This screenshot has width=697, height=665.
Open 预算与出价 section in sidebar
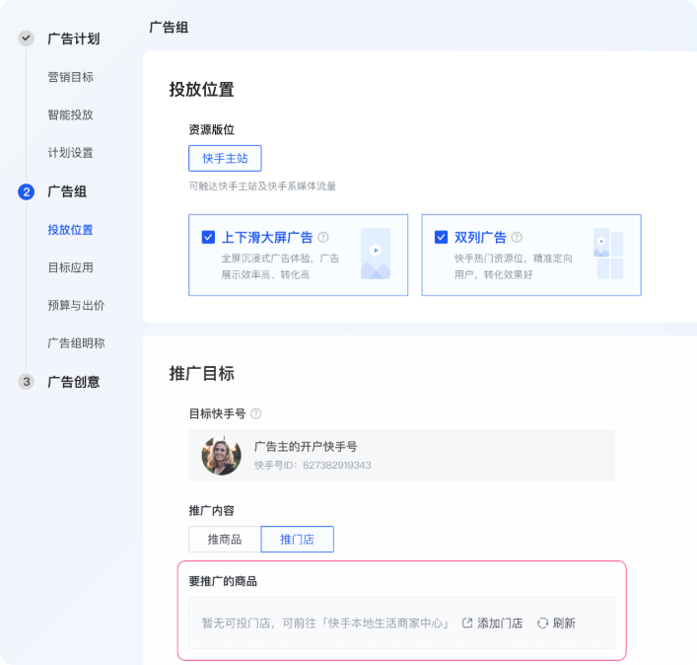tap(76, 305)
